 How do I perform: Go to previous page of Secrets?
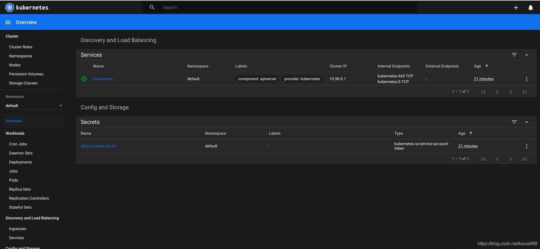[x=497, y=159]
